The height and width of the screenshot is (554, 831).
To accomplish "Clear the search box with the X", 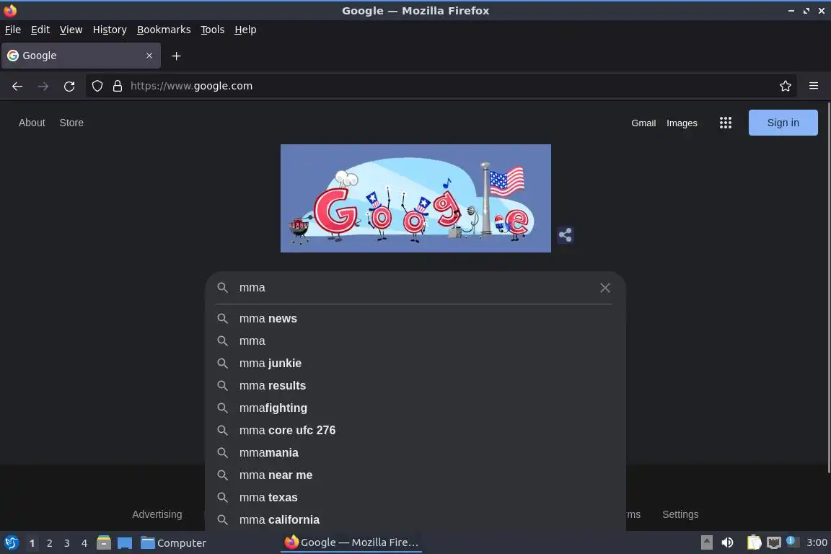I will point(604,288).
